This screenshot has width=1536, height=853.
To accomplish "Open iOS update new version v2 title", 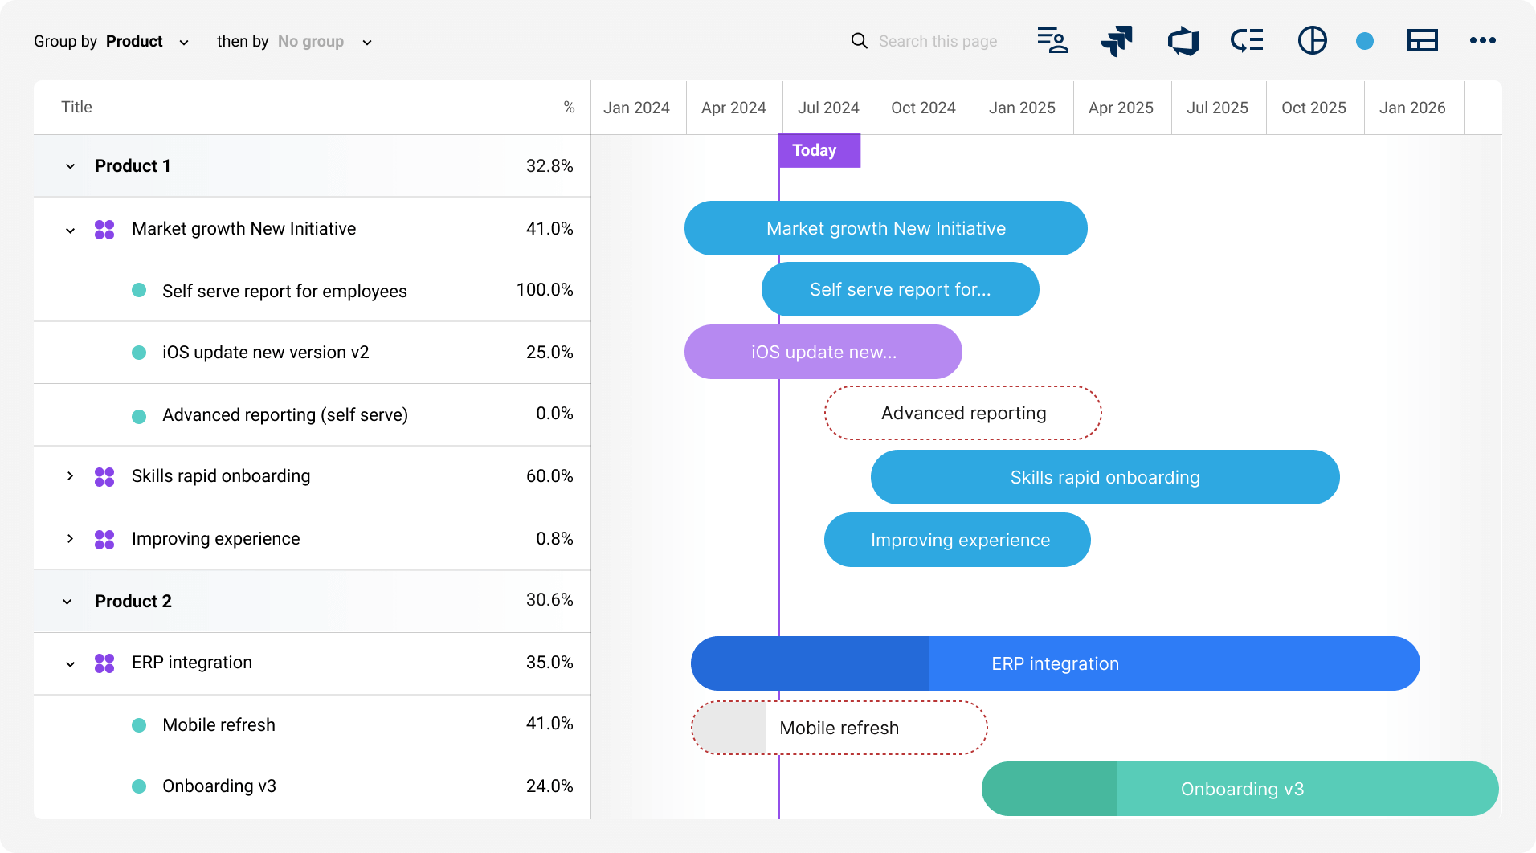I will [266, 353].
